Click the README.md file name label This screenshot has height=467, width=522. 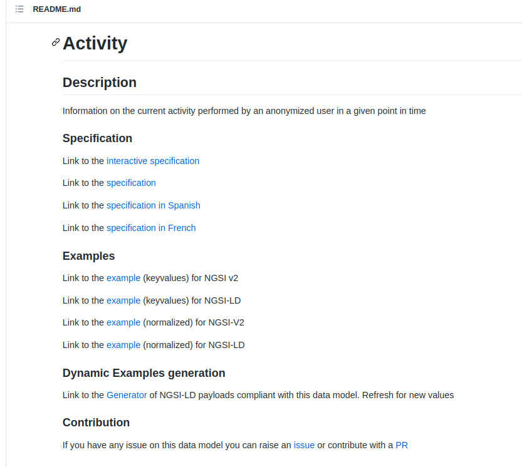(x=57, y=9)
